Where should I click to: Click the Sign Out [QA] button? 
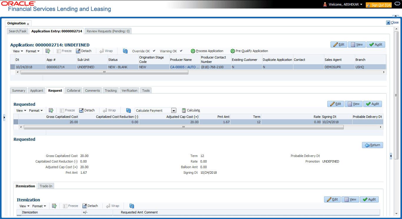point(379,5)
